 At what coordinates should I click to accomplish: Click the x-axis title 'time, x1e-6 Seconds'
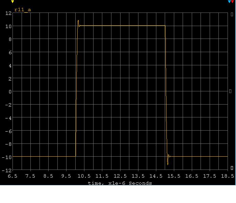coord(120,183)
